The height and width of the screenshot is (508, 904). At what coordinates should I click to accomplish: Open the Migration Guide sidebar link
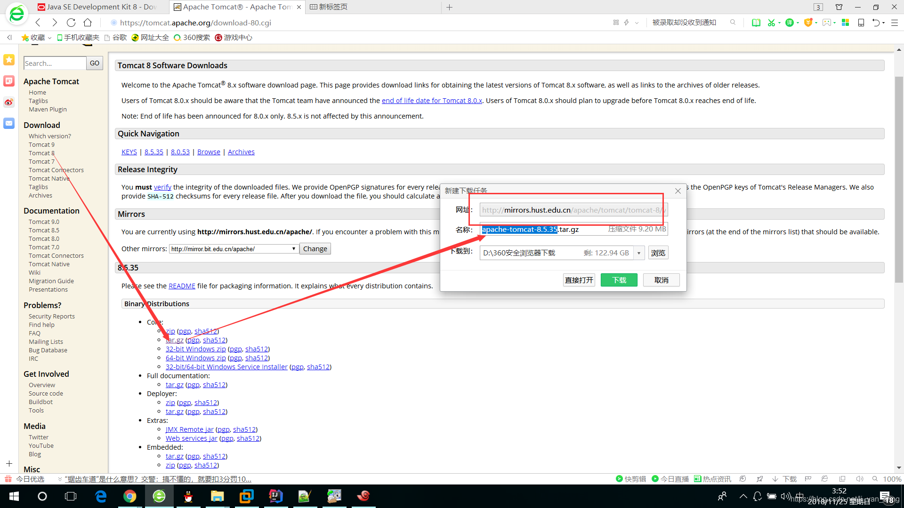(x=51, y=281)
